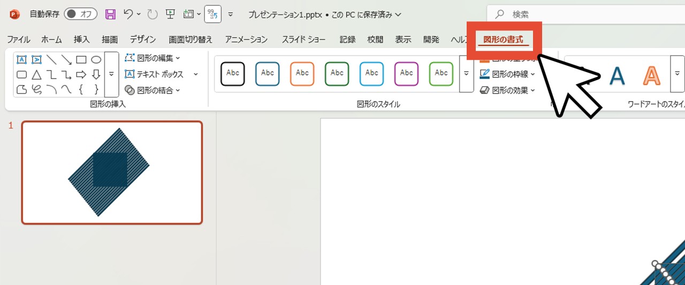Switch to the 記録 tab
Image resolution: width=685 pixels, height=285 pixels.
(x=347, y=40)
